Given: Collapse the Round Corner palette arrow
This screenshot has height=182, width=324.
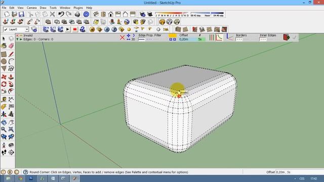Looking at the screenshot, I should [18, 39].
